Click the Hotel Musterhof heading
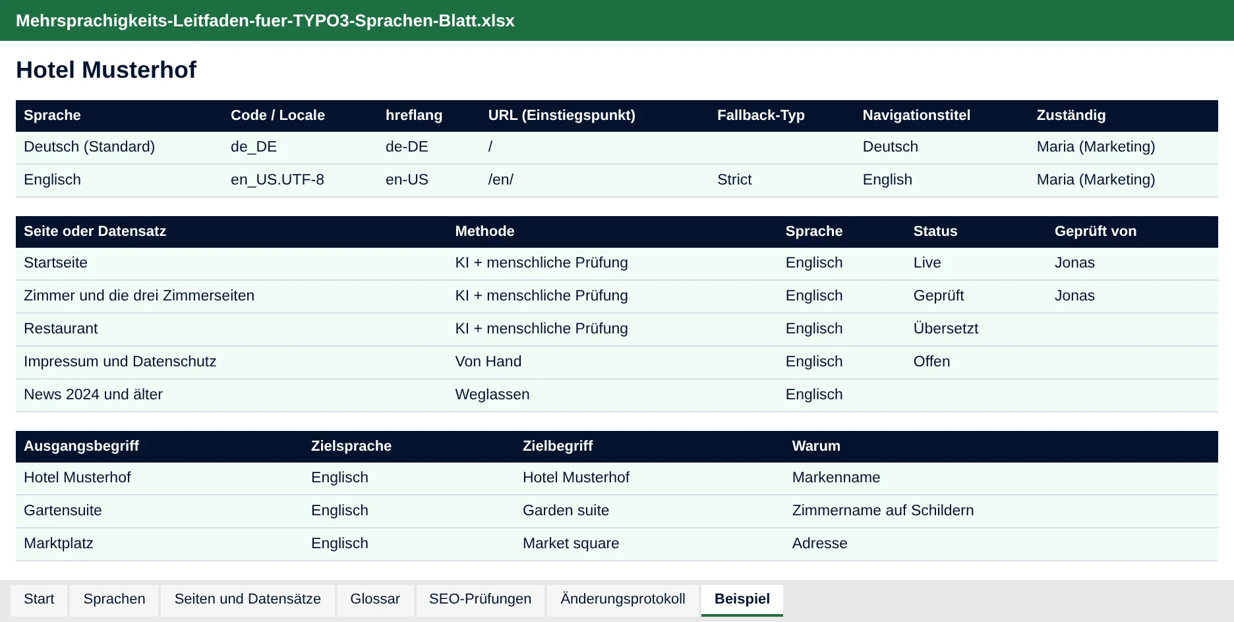 pos(106,70)
